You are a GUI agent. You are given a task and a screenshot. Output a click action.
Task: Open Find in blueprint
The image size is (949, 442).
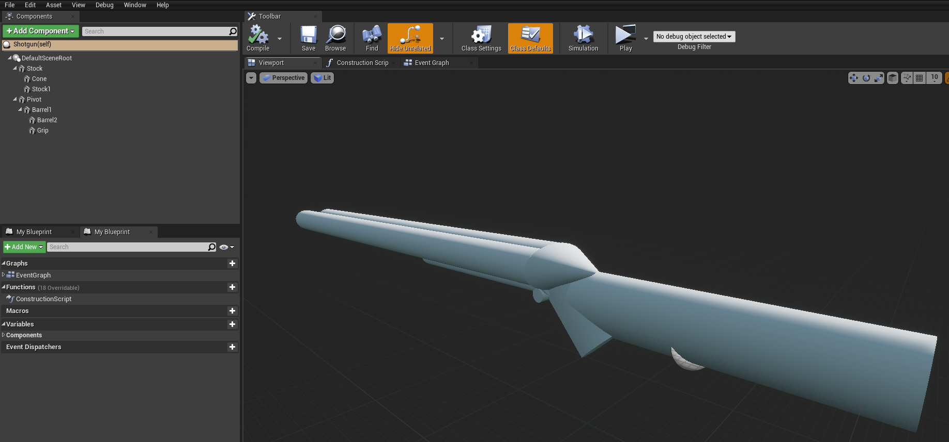pyautogui.click(x=372, y=38)
